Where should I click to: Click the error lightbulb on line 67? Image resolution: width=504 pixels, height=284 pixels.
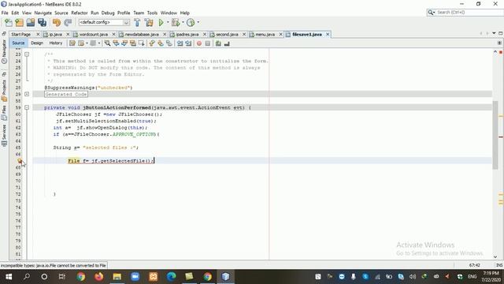coord(20,161)
